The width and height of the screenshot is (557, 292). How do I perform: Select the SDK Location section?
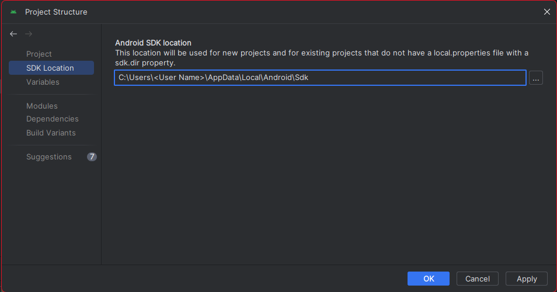click(x=51, y=68)
